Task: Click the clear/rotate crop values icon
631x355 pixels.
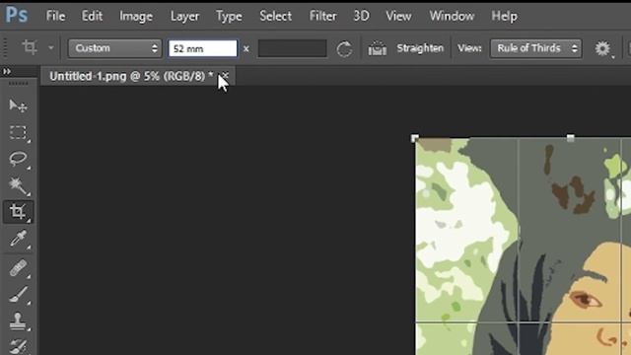Action: coord(344,48)
